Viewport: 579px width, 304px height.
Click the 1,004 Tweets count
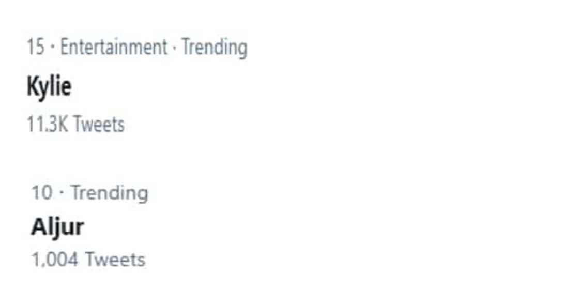(88, 259)
